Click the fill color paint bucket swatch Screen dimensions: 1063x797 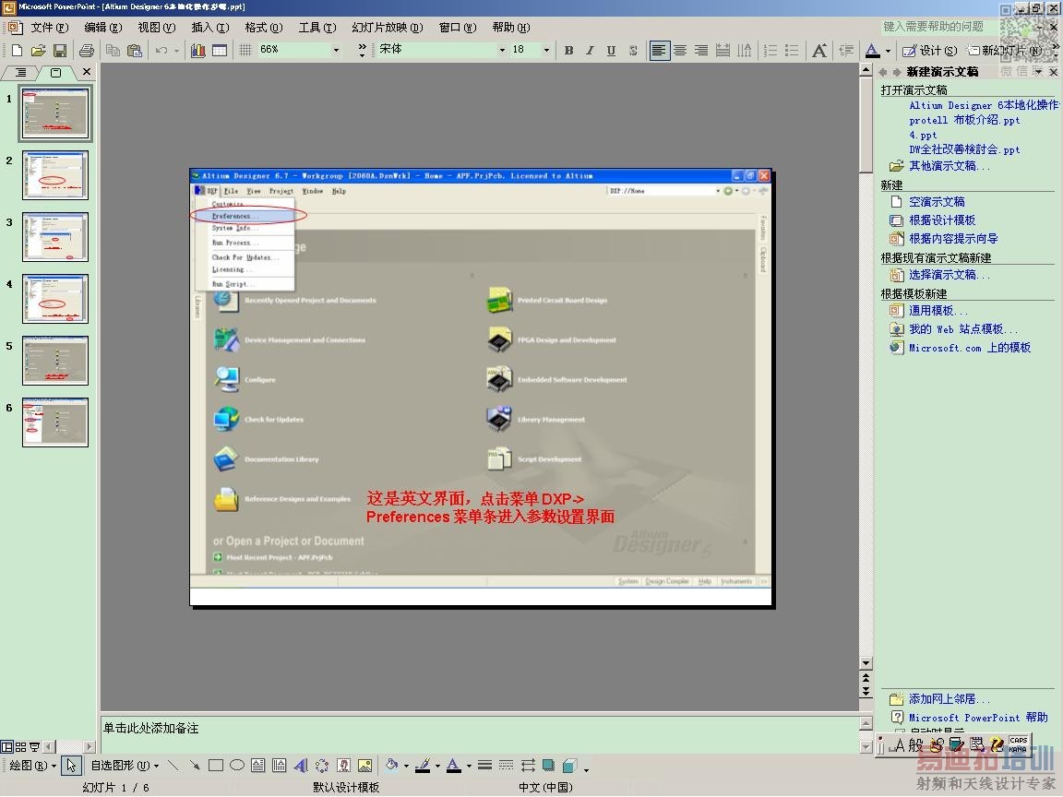[392, 766]
